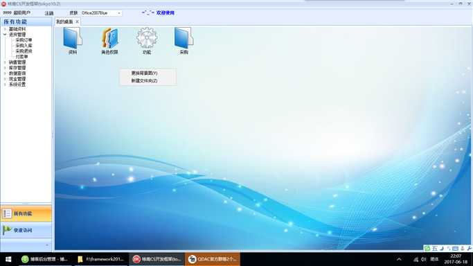The height and width of the screenshot is (266, 473).
Task: Open 采购入库 in the tree
Action: 24,46
